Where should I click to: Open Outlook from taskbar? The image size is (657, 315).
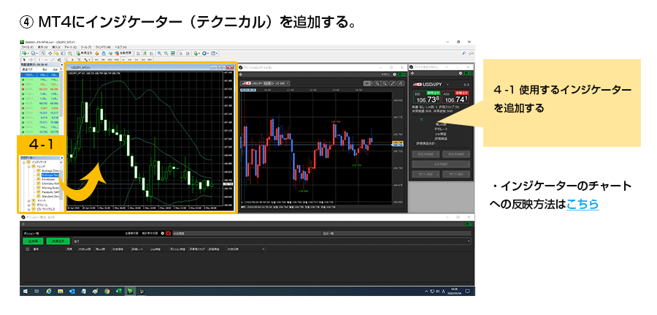(72, 291)
